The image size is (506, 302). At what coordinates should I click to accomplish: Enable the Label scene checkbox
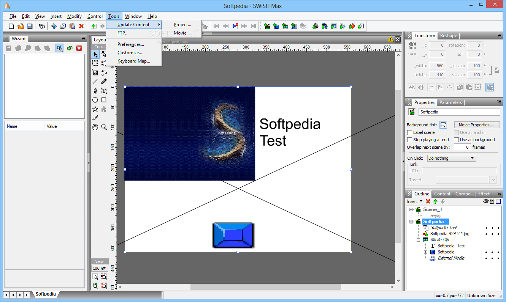(x=409, y=132)
